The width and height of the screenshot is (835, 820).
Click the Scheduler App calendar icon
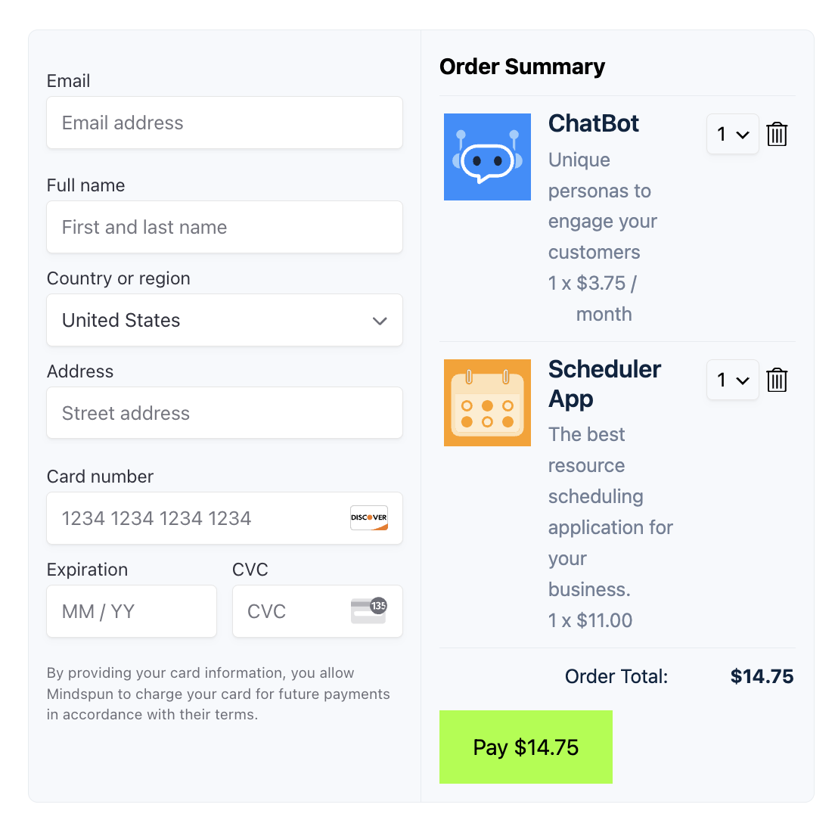click(x=487, y=403)
